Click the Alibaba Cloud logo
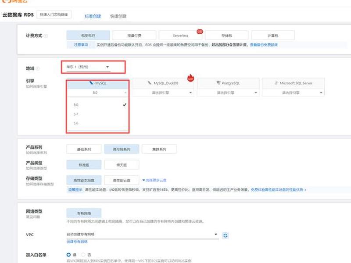Viewport: 351px width, 263px height. point(15,1)
